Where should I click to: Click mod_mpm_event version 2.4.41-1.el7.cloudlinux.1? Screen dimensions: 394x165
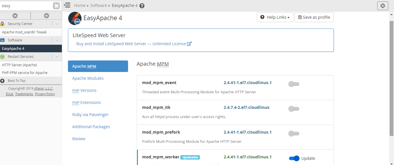(247, 83)
